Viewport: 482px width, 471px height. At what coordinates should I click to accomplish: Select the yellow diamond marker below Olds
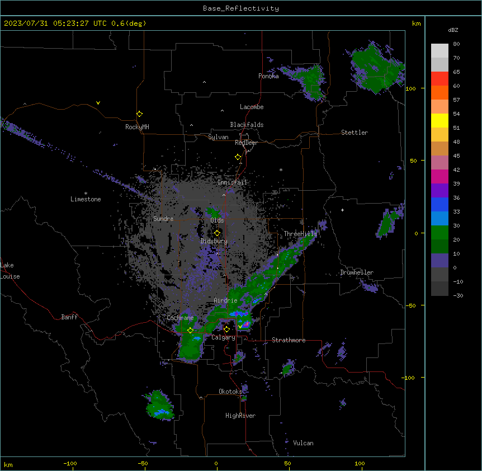click(217, 233)
